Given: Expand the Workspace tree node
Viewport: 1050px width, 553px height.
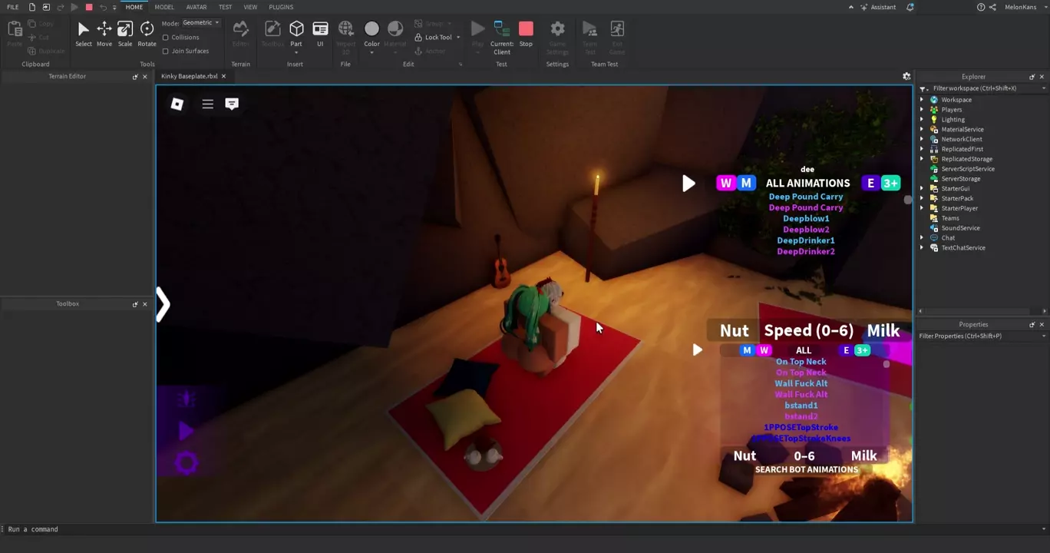Looking at the screenshot, I should tap(922, 100).
